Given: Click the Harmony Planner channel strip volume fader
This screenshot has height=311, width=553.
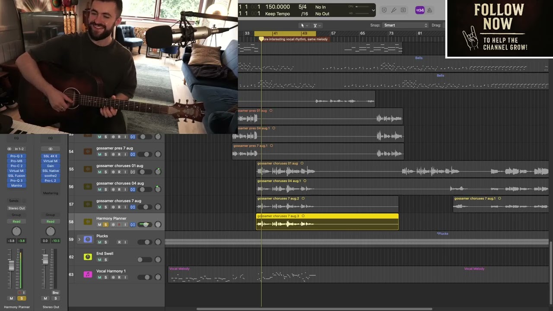Looking at the screenshot, I should [12, 266].
